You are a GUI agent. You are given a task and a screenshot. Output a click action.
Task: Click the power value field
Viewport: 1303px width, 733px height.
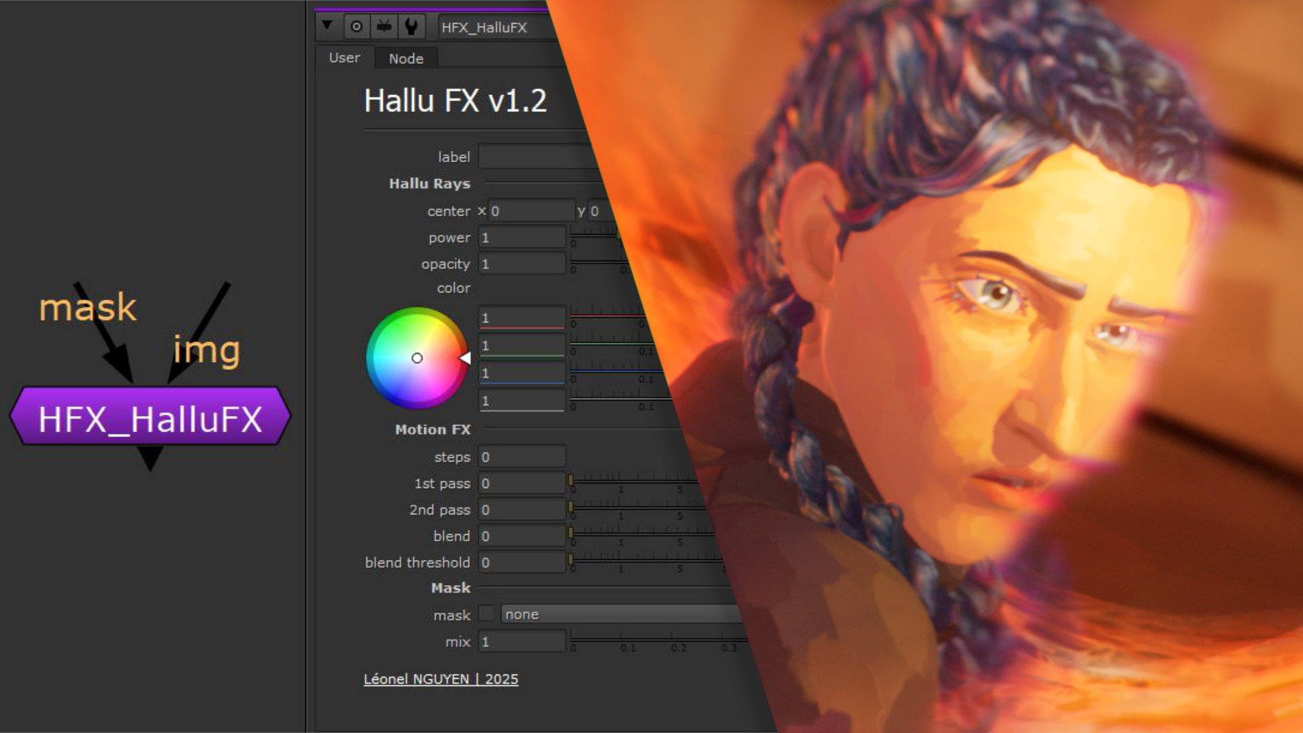(x=521, y=238)
